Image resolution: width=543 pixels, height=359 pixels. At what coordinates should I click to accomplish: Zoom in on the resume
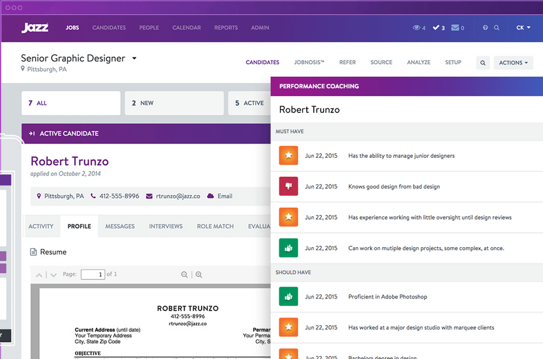point(199,274)
